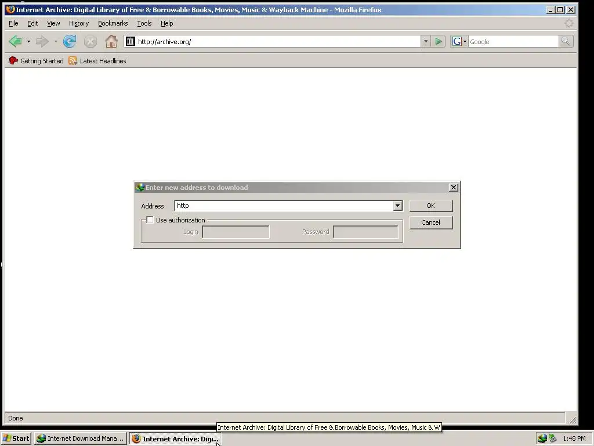The height and width of the screenshot is (446, 594).
Task: Go to the Home page icon
Action: (x=111, y=41)
